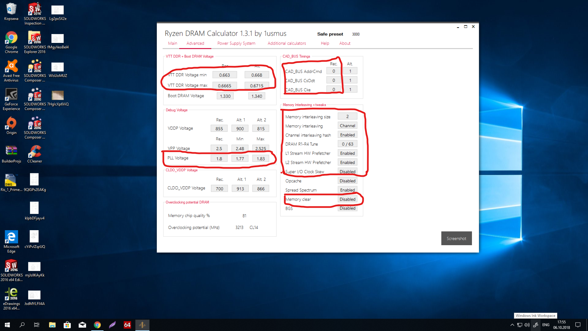The image size is (588, 331).
Task: Click the CLDO_VDDP Voltage Alt. 2 value 866
Action: (x=261, y=188)
